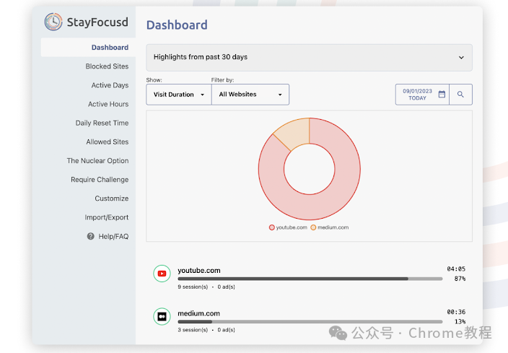Click medium.com usage progress bar

(310, 322)
